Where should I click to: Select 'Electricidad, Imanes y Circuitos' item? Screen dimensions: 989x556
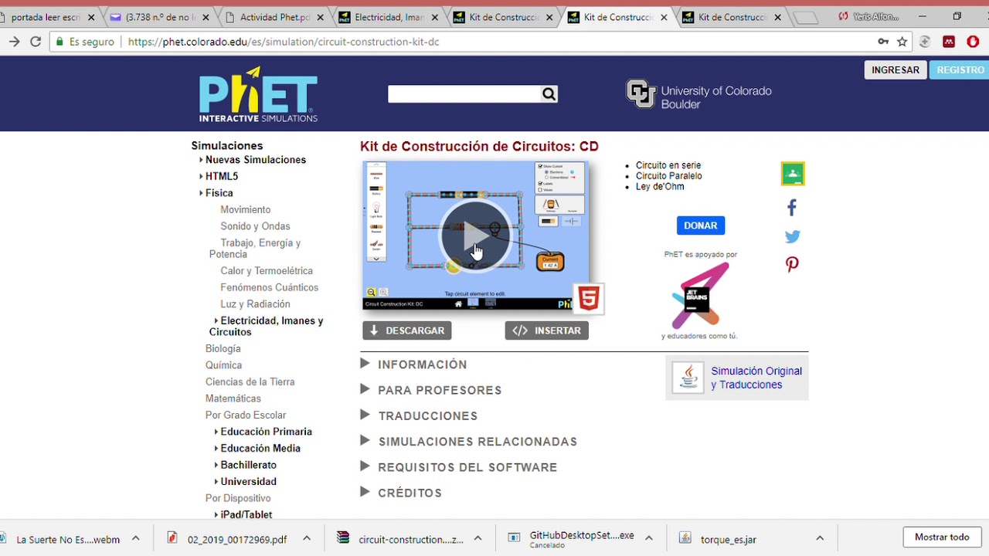pos(267,326)
